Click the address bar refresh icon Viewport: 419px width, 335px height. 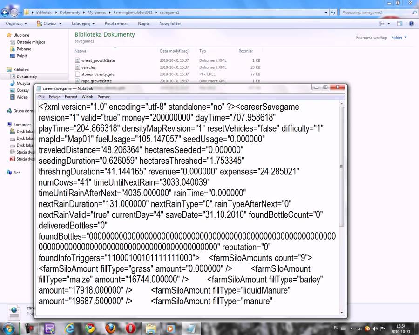click(333, 12)
